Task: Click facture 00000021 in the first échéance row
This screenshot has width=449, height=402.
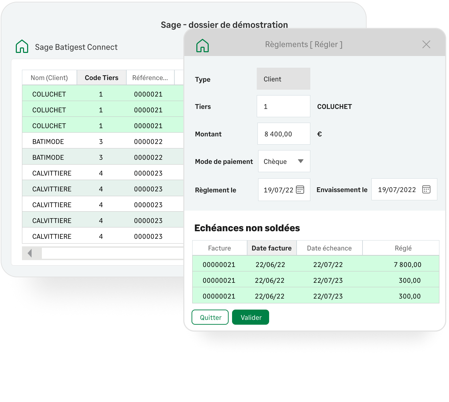Action: [219, 265]
